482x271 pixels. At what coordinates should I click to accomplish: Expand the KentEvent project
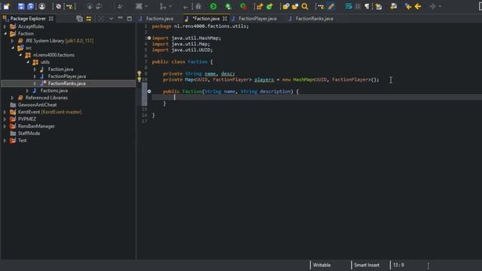pyautogui.click(x=5, y=112)
